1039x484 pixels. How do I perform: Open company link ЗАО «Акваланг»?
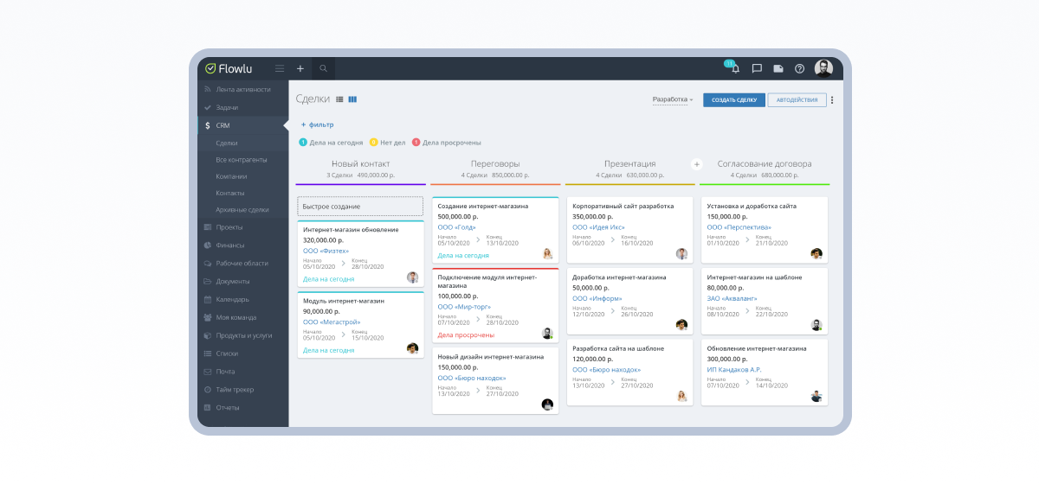click(732, 297)
